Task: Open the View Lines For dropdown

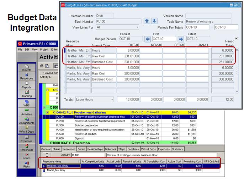Action: click(x=137, y=27)
